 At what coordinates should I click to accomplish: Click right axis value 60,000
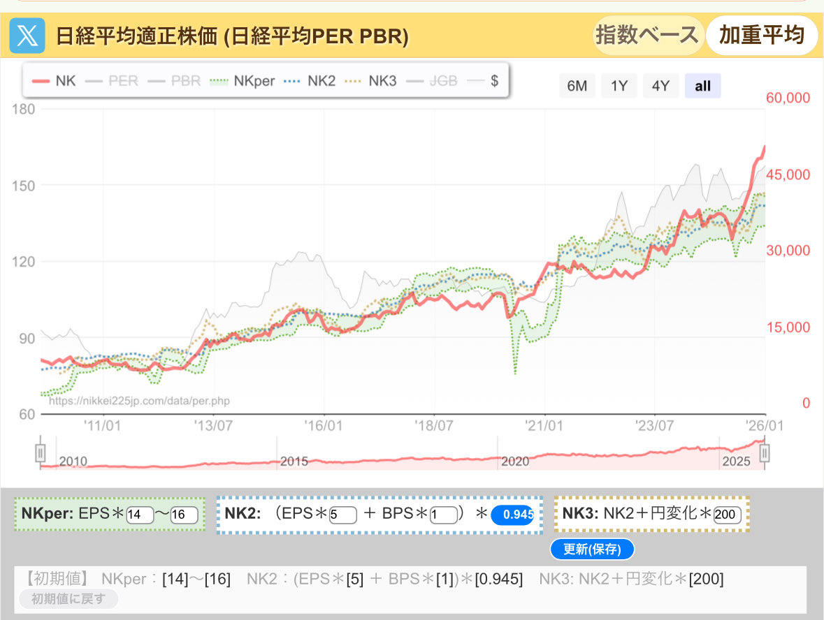(x=788, y=98)
